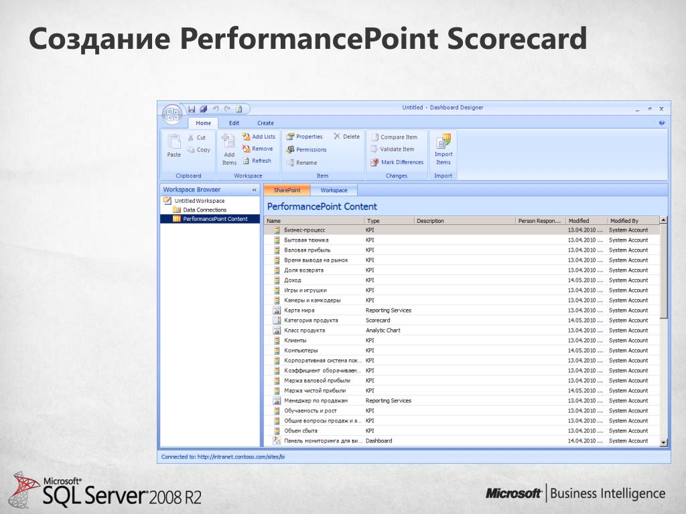686x514 pixels.
Task: Click the Объем сбыта KPI icon
Action: click(x=277, y=431)
